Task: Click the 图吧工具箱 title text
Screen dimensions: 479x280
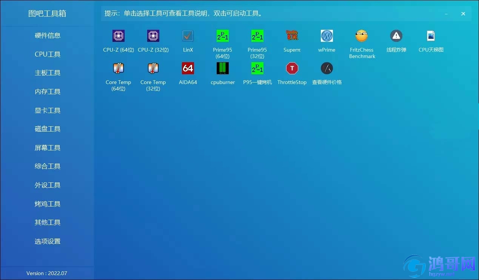Action: coord(47,14)
